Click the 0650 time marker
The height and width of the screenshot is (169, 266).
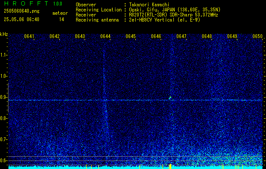[258, 36]
